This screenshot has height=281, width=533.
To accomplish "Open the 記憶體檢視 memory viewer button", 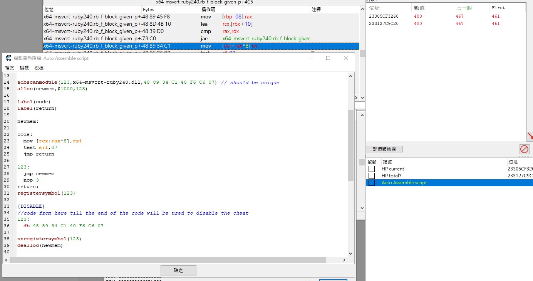I will click(384, 149).
